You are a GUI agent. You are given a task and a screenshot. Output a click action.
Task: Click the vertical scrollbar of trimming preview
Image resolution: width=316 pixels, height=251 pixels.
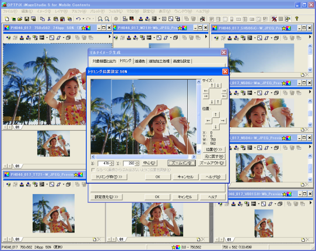199,117
